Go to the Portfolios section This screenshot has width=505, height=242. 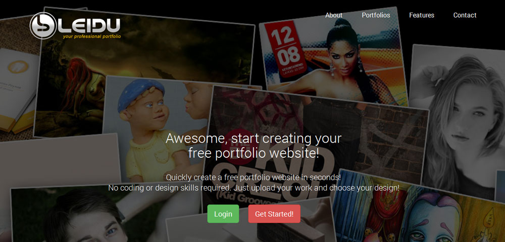pyautogui.click(x=376, y=15)
